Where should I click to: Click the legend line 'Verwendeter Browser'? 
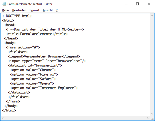click(44, 56)
